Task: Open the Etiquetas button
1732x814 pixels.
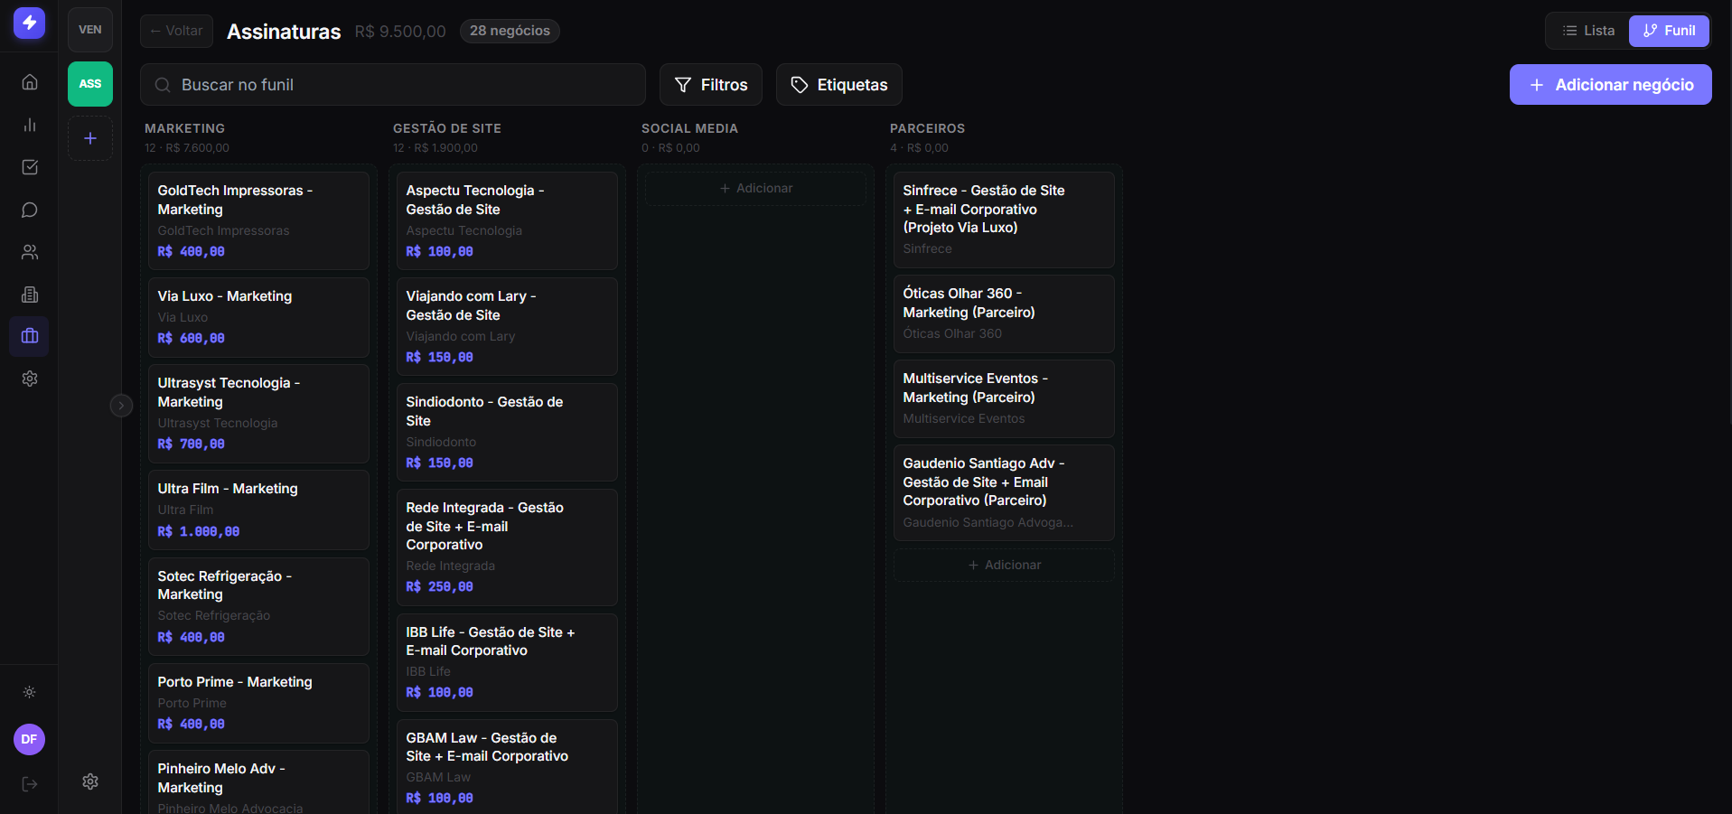Action: (x=839, y=85)
